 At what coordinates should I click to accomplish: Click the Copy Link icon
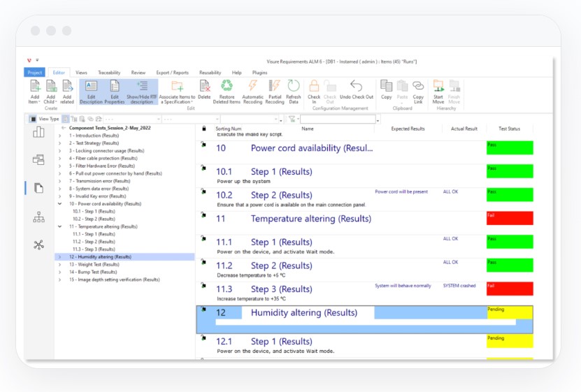click(418, 86)
